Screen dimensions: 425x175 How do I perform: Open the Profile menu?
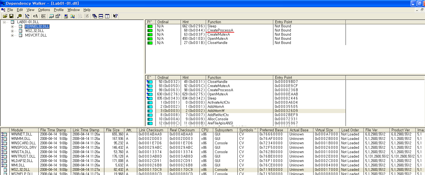click(x=59, y=10)
